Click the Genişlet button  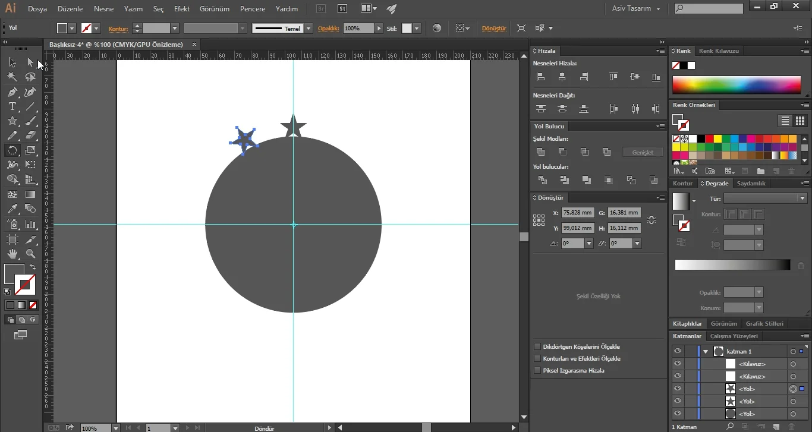pos(643,153)
